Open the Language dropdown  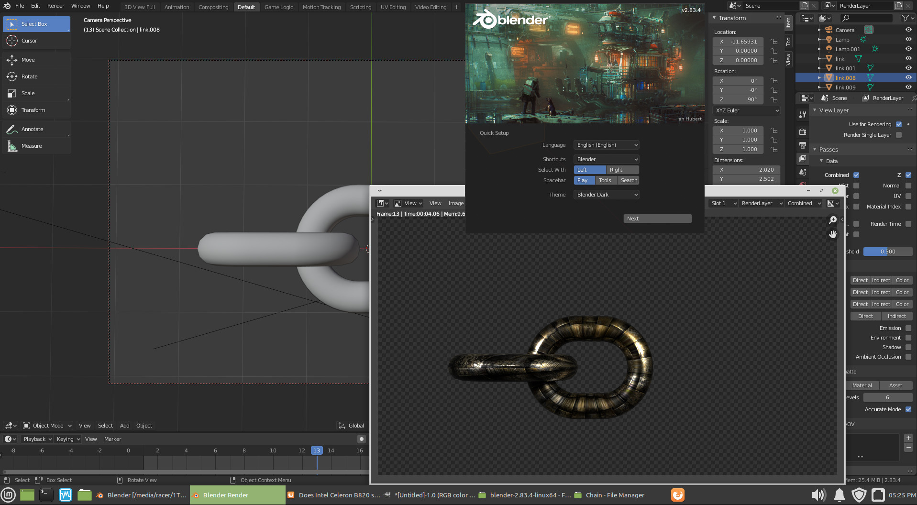point(607,145)
